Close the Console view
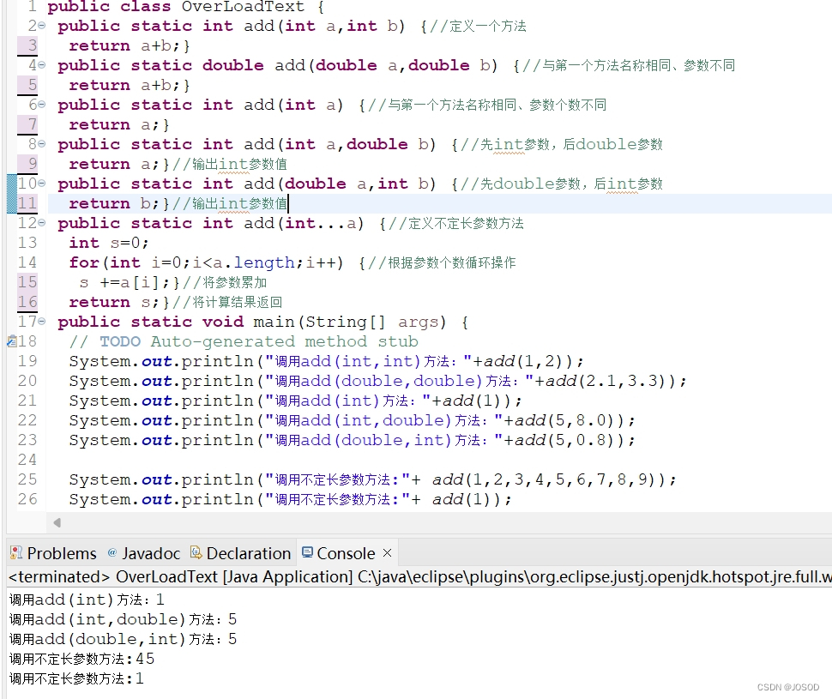 (388, 553)
